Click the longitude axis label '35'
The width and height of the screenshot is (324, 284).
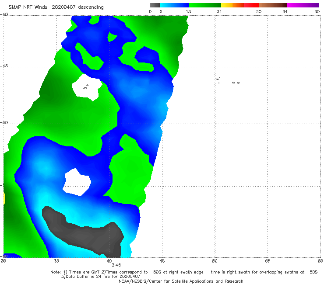[x=56, y=261]
